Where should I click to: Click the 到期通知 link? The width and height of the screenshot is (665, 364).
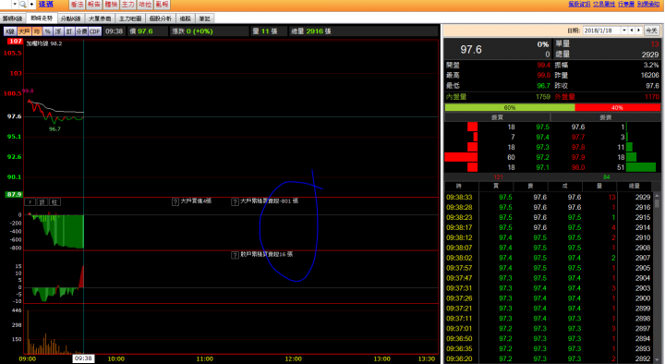[648, 4]
